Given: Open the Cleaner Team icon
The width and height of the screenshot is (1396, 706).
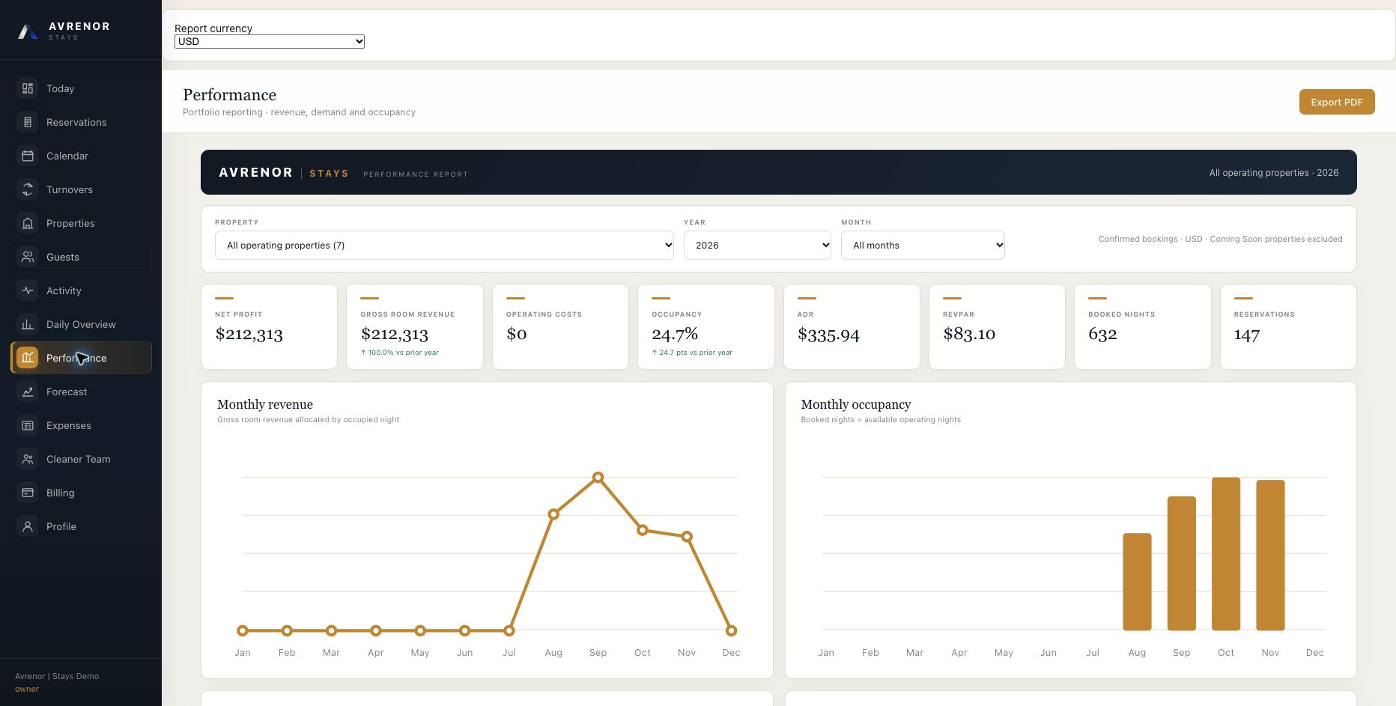Looking at the screenshot, I should point(28,459).
